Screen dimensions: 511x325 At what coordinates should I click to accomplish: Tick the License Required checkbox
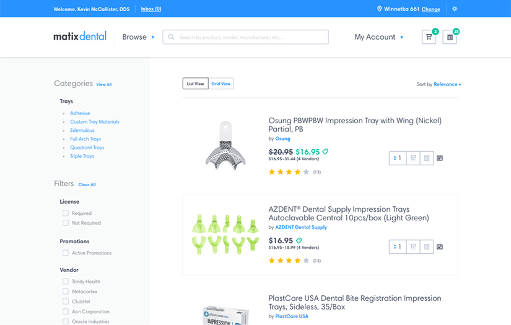coord(66,213)
